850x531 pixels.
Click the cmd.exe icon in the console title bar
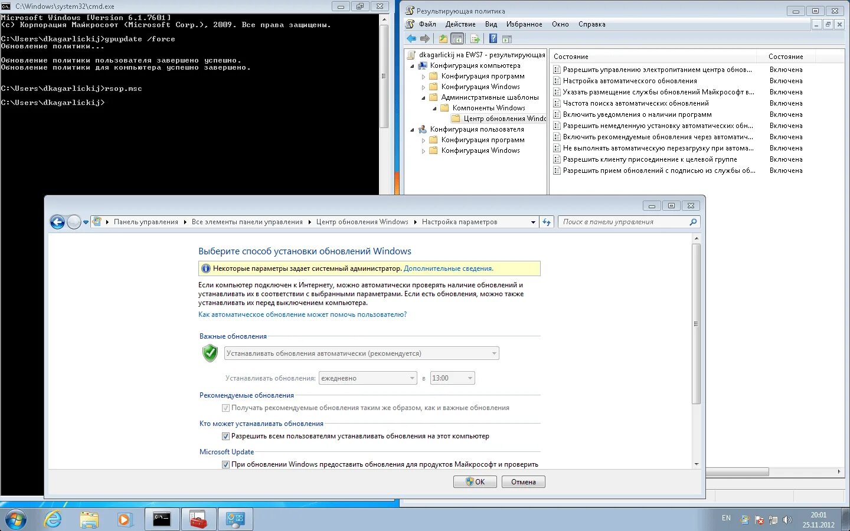point(6,6)
